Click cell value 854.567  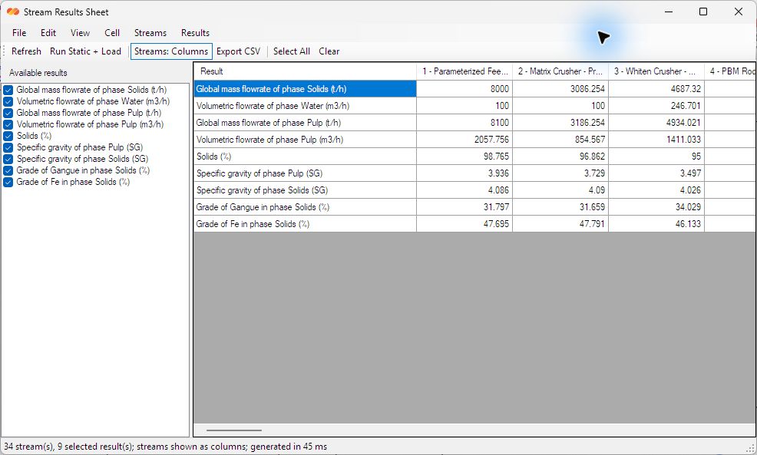coord(560,140)
